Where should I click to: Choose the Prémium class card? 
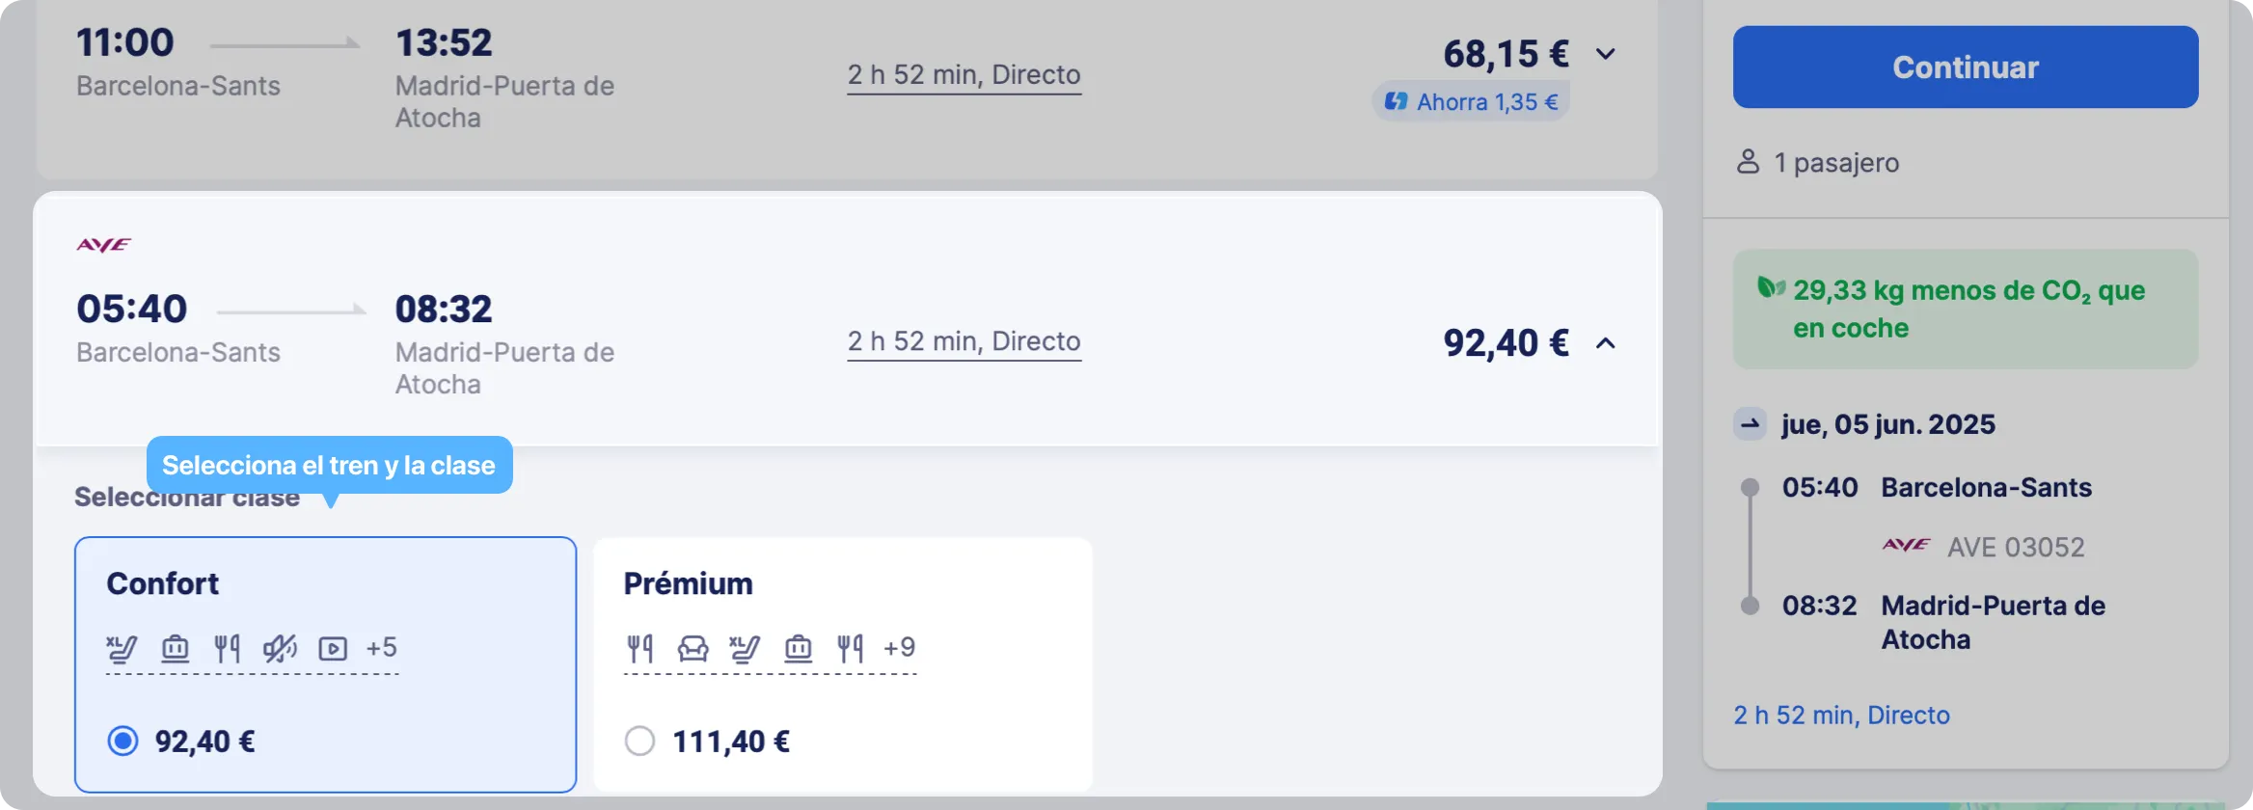[843, 664]
